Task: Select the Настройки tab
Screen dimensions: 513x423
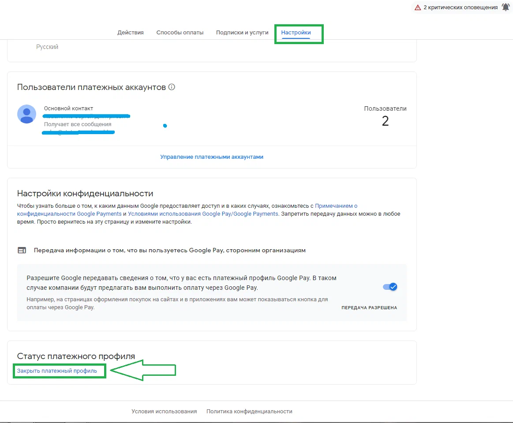Action: pyautogui.click(x=296, y=33)
